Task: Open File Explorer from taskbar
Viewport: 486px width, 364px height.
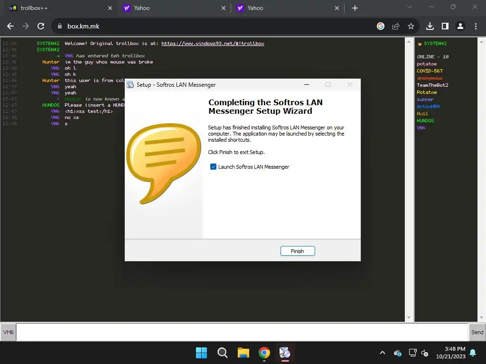Action: point(243,353)
